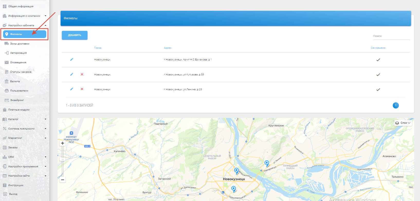Sort the table by Город column

pos(98,48)
